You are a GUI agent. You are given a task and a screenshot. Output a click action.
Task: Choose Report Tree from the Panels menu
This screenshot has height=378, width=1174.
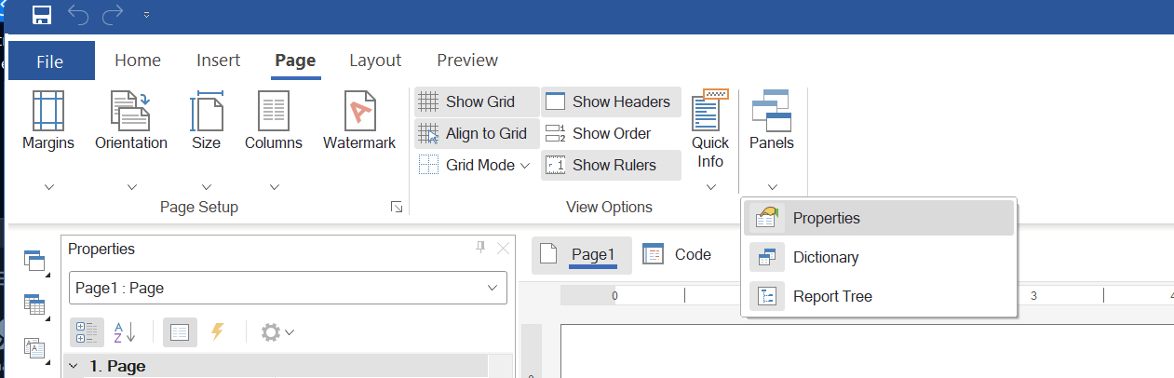tap(881, 296)
